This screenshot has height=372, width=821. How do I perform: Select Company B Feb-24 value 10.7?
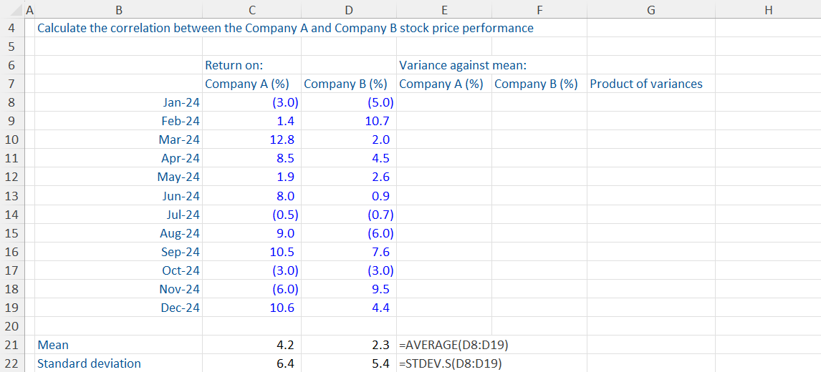349,121
